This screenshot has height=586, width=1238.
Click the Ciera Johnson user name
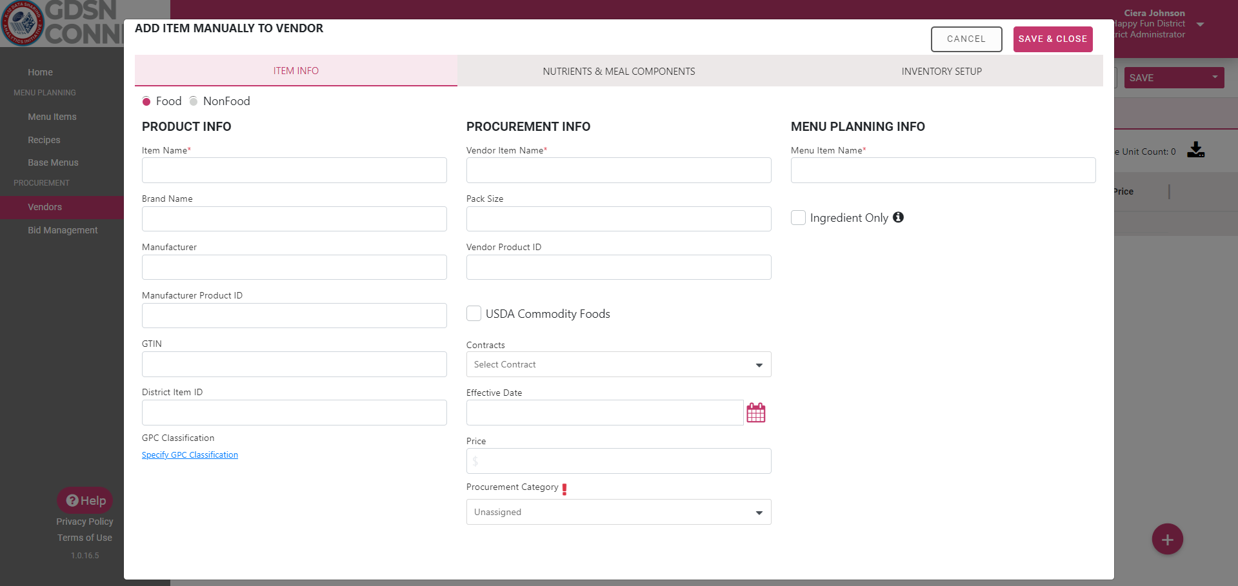click(1154, 13)
